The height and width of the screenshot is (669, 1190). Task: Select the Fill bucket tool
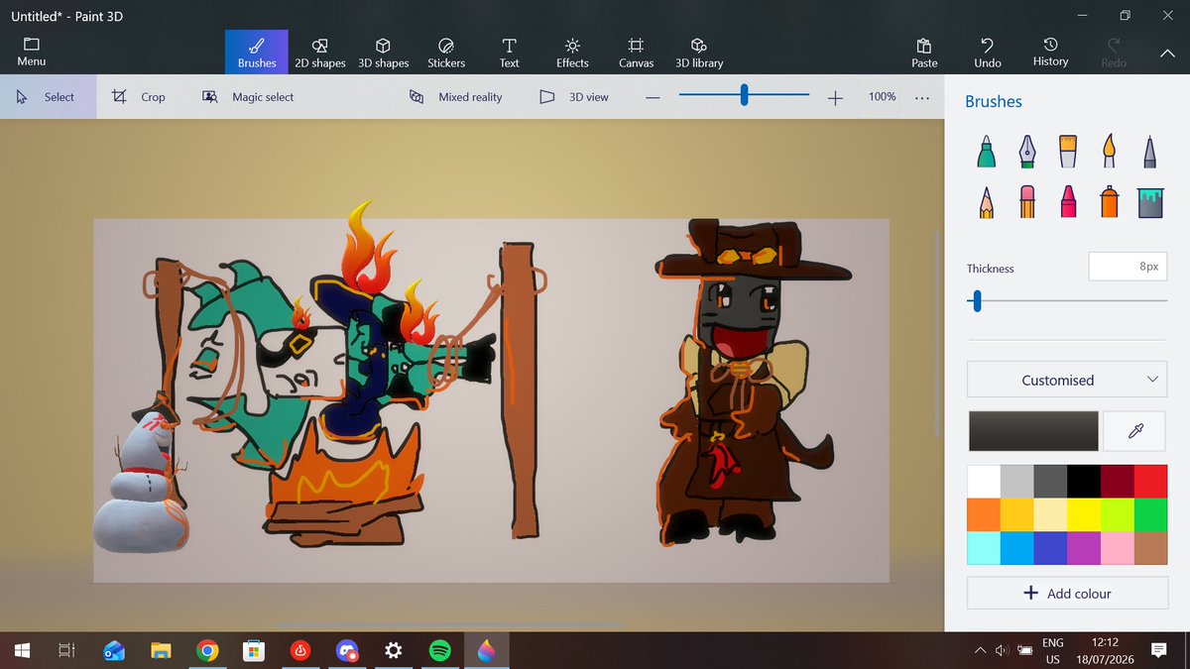click(x=1149, y=202)
